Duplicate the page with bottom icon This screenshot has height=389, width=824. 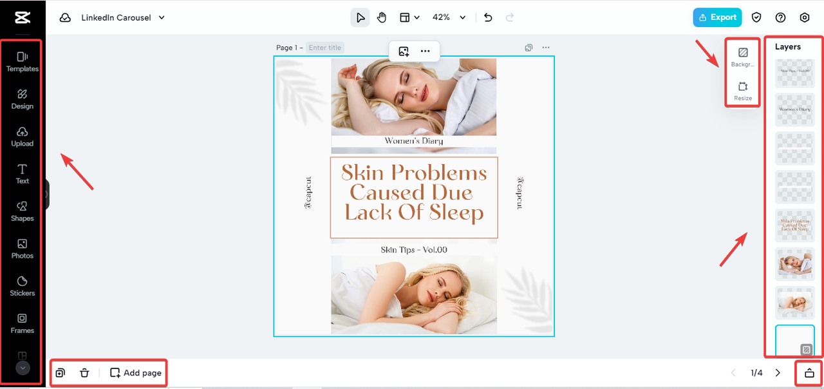[x=61, y=373]
